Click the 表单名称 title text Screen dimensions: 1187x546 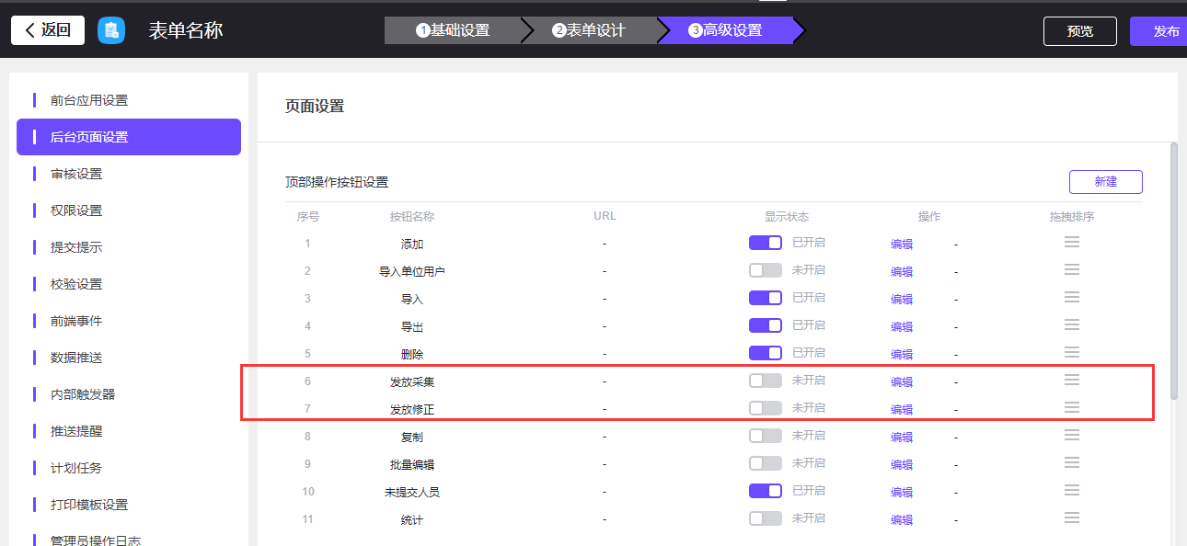(x=186, y=30)
